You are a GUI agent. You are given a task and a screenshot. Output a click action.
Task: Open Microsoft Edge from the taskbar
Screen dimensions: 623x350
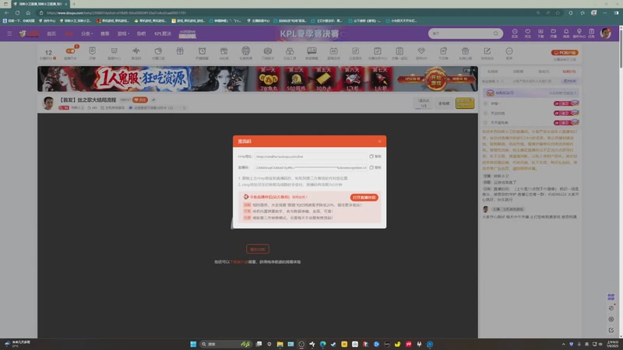click(x=322, y=344)
